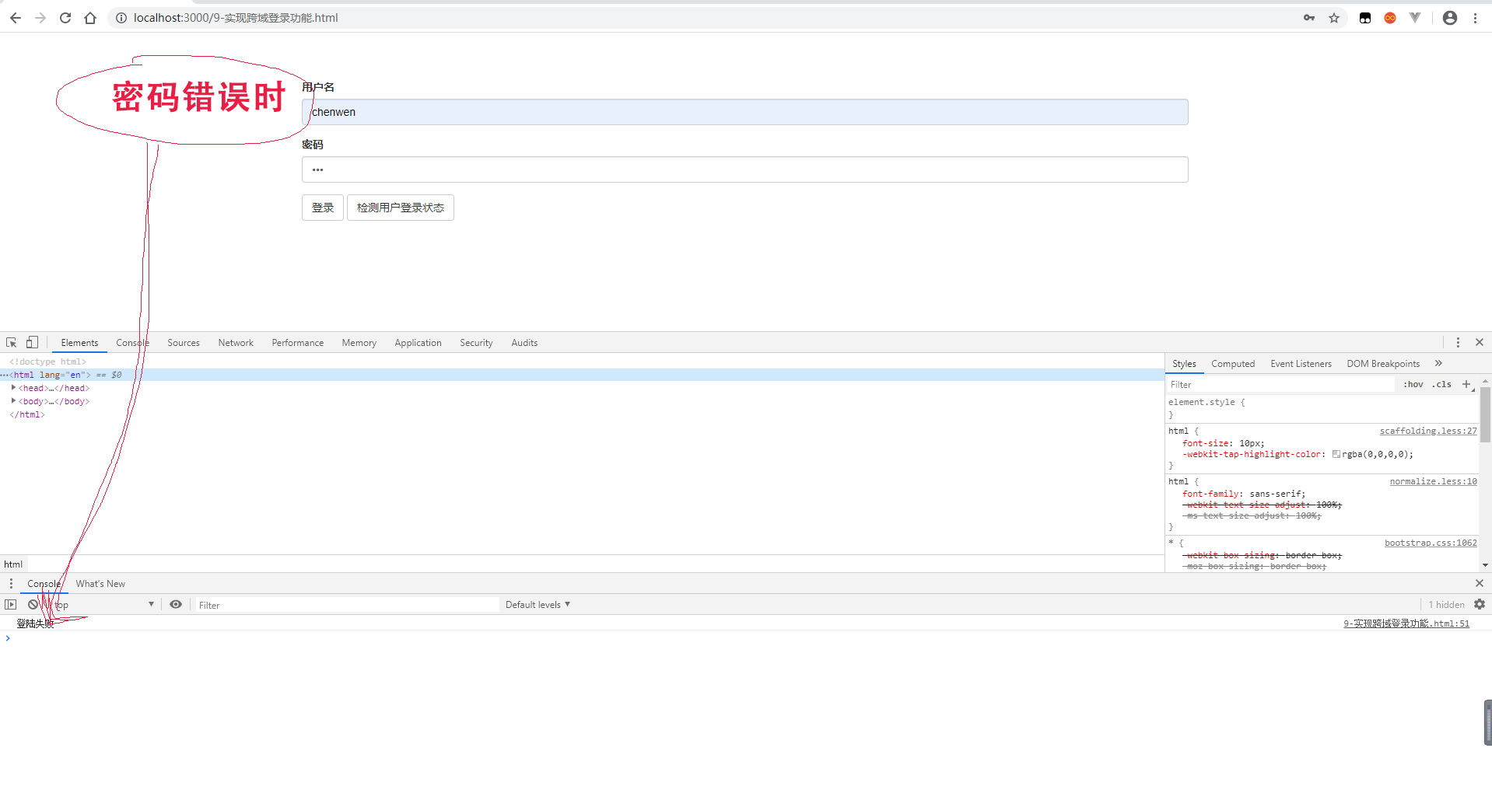Show the console sidebar

(11, 604)
